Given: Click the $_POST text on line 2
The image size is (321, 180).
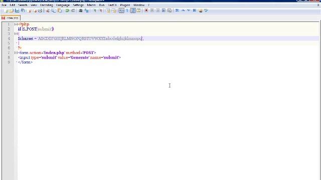Looking at the screenshot, I should tap(29, 29).
